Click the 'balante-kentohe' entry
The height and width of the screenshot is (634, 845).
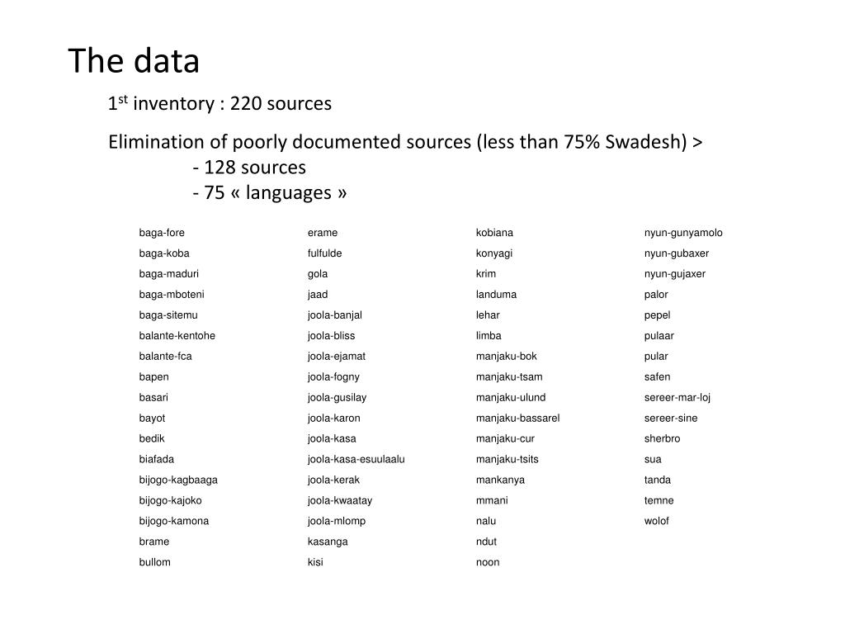(x=177, y=335)
